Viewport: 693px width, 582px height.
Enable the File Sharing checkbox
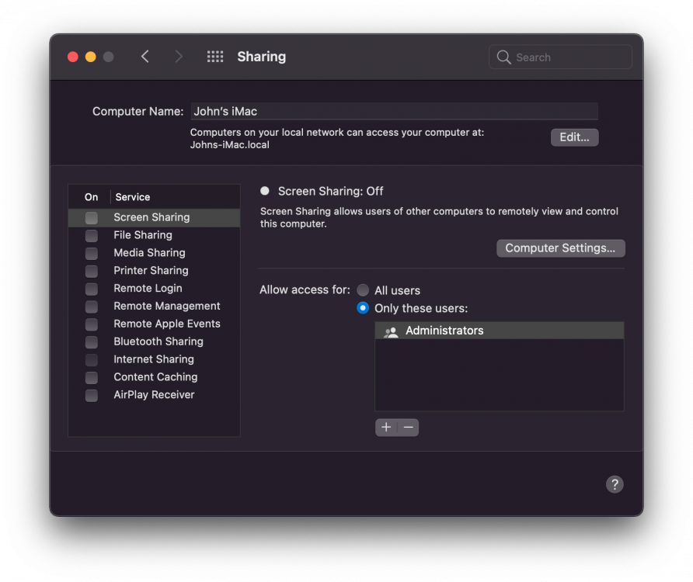pos(92,235)
